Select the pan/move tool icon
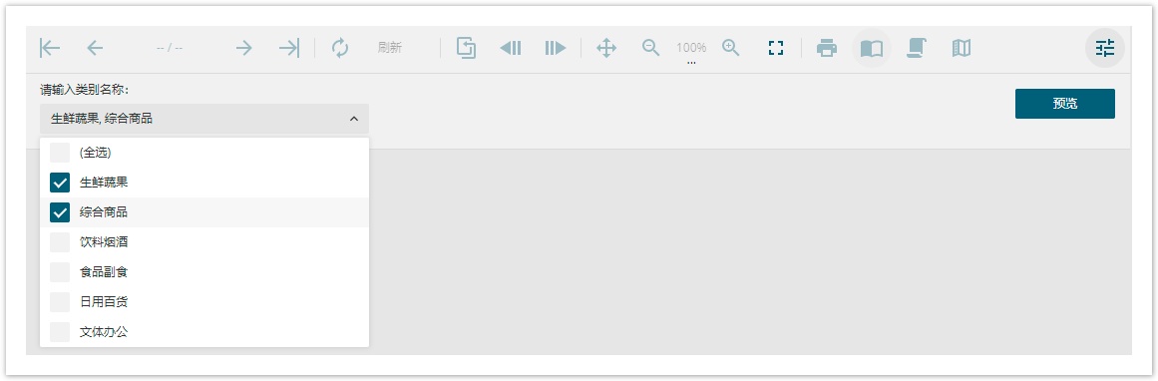This screenshot has width=1158, height=381. [606, 48]
